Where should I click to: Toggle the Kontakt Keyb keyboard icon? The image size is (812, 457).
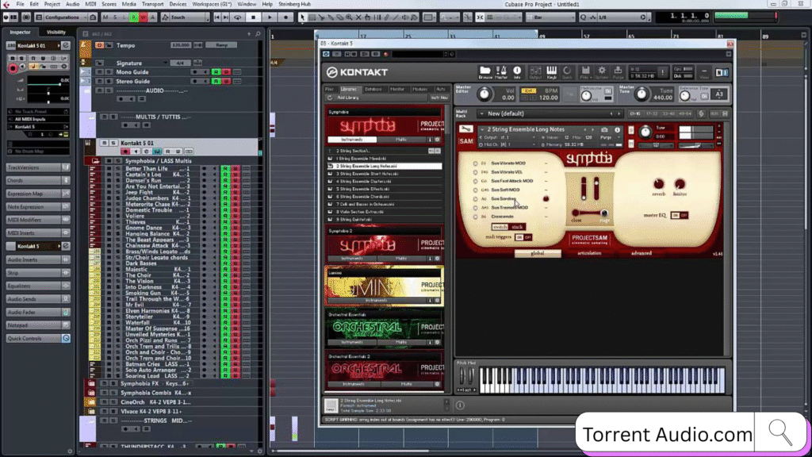551,72
